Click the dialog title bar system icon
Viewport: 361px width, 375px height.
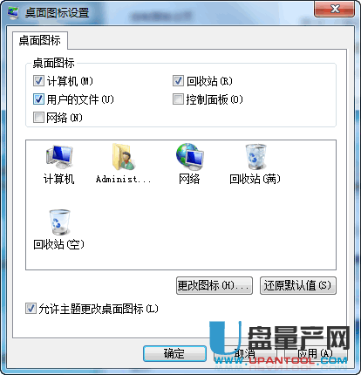(x=13, y=13)
